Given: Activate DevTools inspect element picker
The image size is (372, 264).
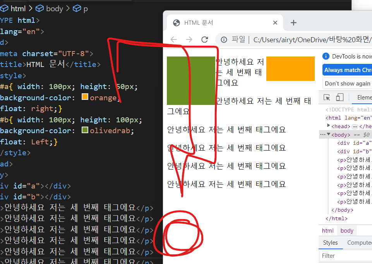Looking at the screenshot, I should pos(327,98).
